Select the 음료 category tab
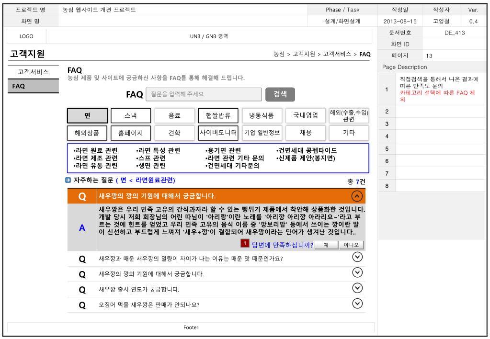The width and height of the screenshot is (490, 339). 174,115
